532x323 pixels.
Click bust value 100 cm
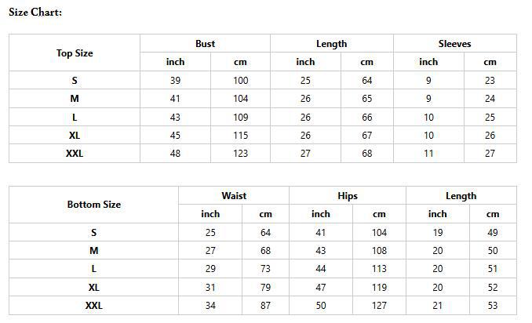240,81
